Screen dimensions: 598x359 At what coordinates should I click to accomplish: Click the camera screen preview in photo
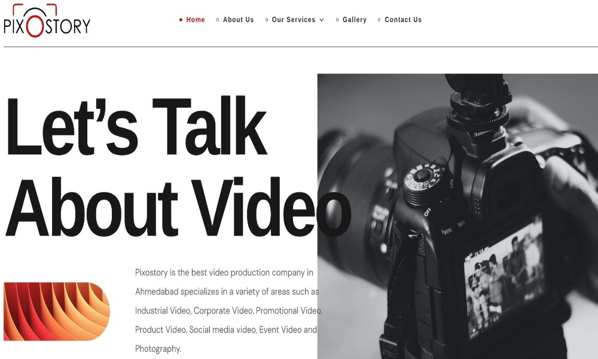point(504,276)
